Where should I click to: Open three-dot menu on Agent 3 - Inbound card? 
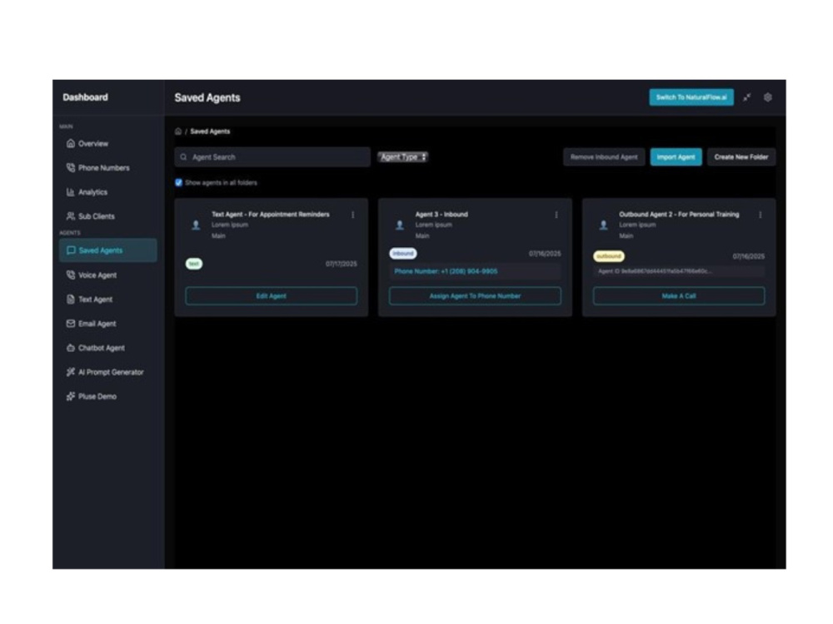coord(556,215)
